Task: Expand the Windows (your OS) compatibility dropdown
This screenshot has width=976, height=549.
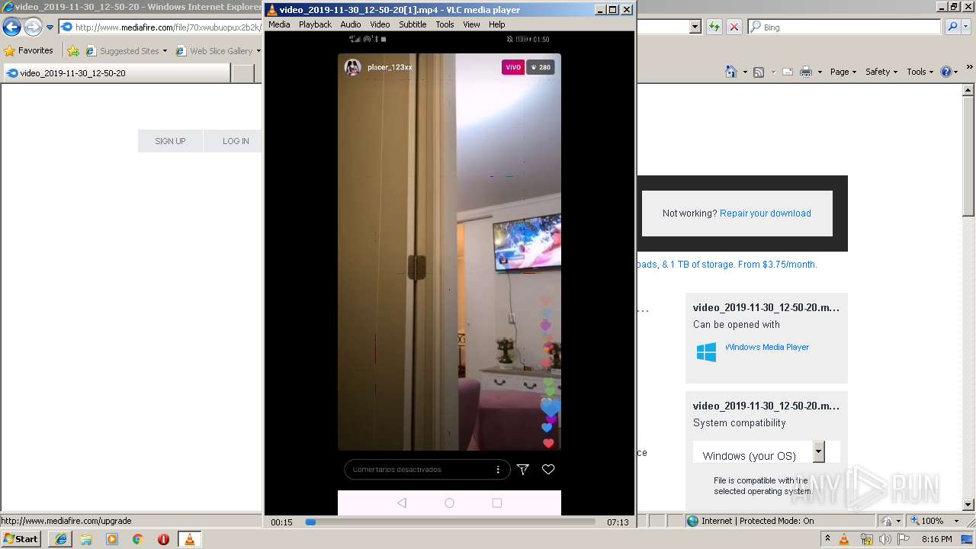Action: [818, 451]
